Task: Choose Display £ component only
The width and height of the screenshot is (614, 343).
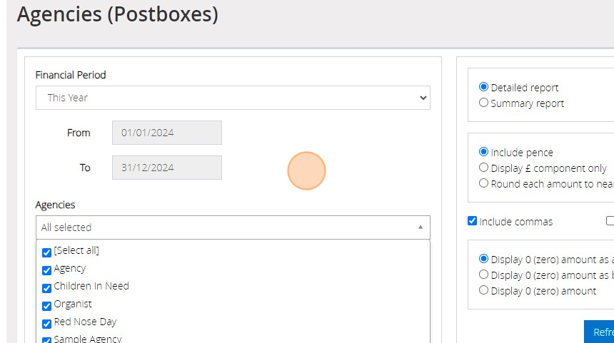Action: coord(483,168)
